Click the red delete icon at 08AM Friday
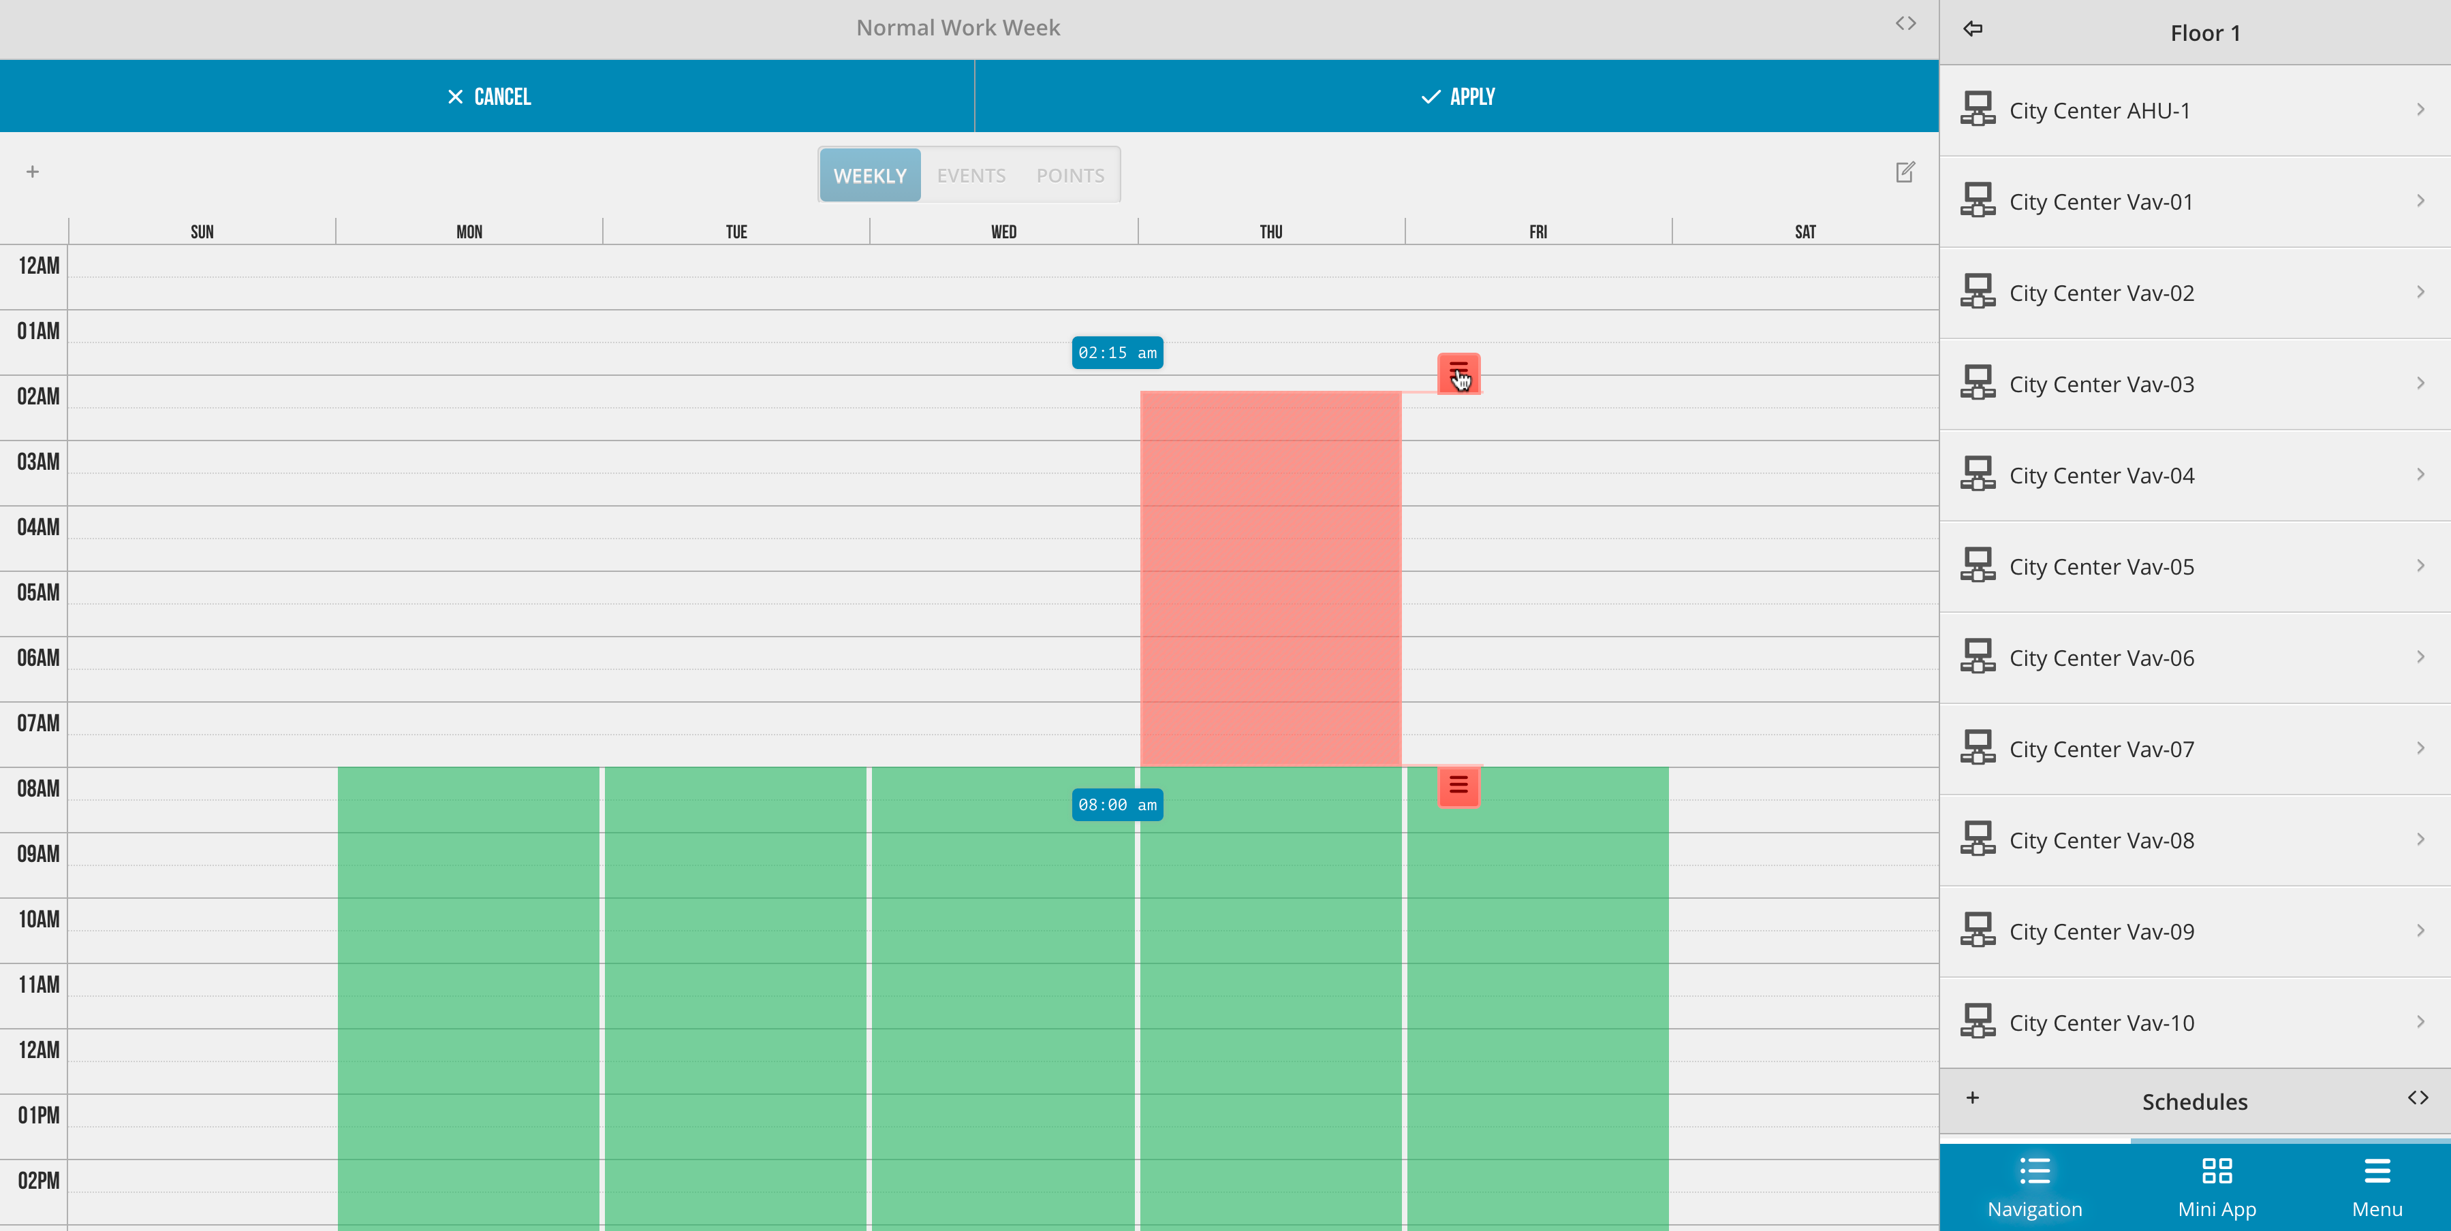 [x=1458, y=785]
